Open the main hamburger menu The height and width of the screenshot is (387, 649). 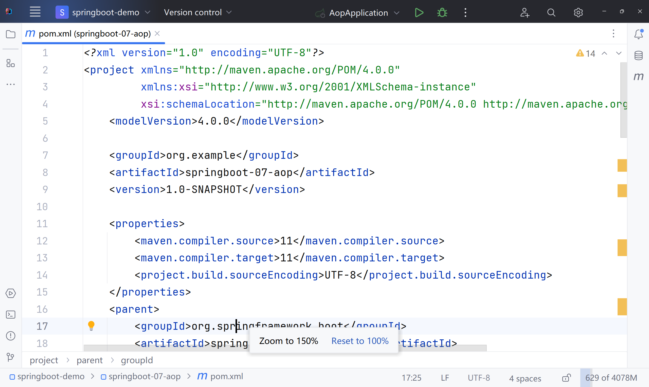point(35,12)
